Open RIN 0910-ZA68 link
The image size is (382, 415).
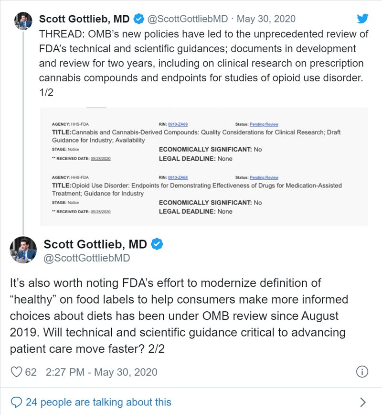(x=178, y=177)
